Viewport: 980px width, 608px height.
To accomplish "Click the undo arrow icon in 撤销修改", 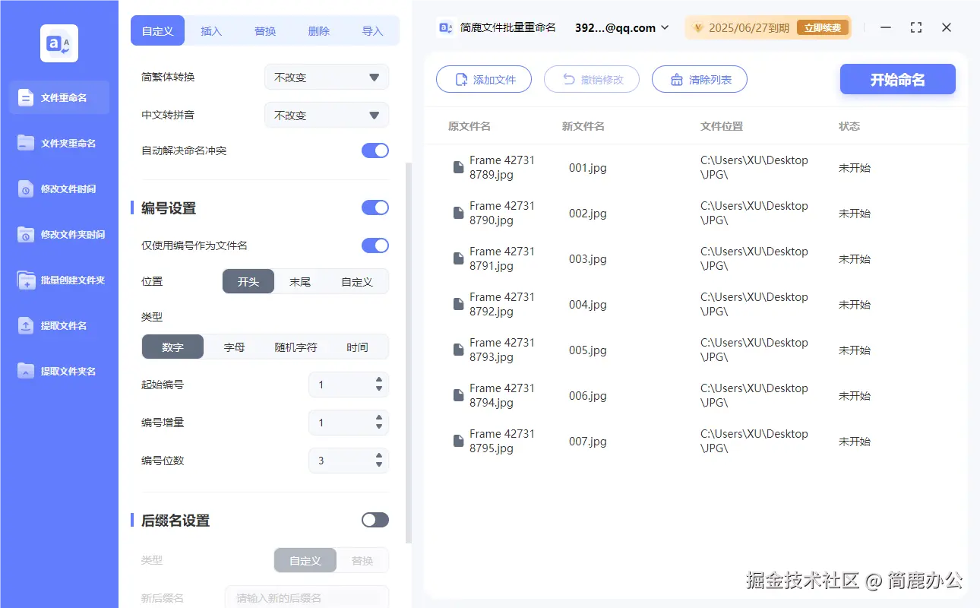I will coord(569,79).
